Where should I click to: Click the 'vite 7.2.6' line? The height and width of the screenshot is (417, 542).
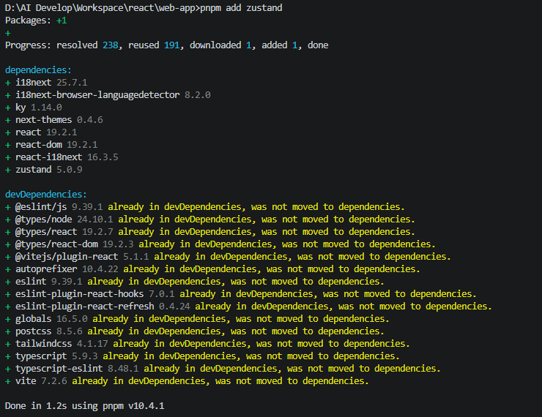(x=187, y=380)
